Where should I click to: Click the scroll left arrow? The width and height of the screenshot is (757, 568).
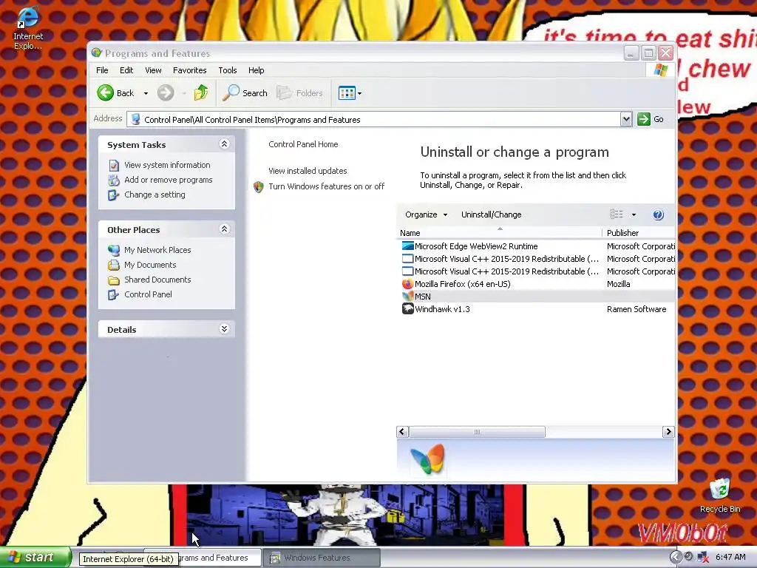403,432
